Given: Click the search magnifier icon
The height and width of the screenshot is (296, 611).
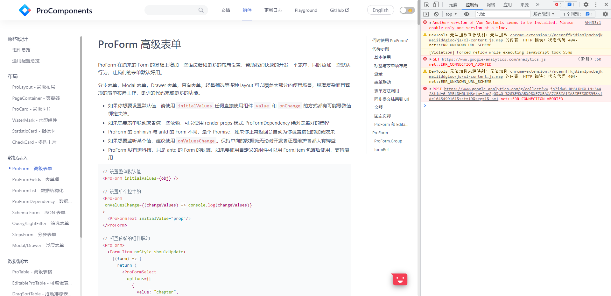Looking at the screenshot, I should tap(201, 10).
